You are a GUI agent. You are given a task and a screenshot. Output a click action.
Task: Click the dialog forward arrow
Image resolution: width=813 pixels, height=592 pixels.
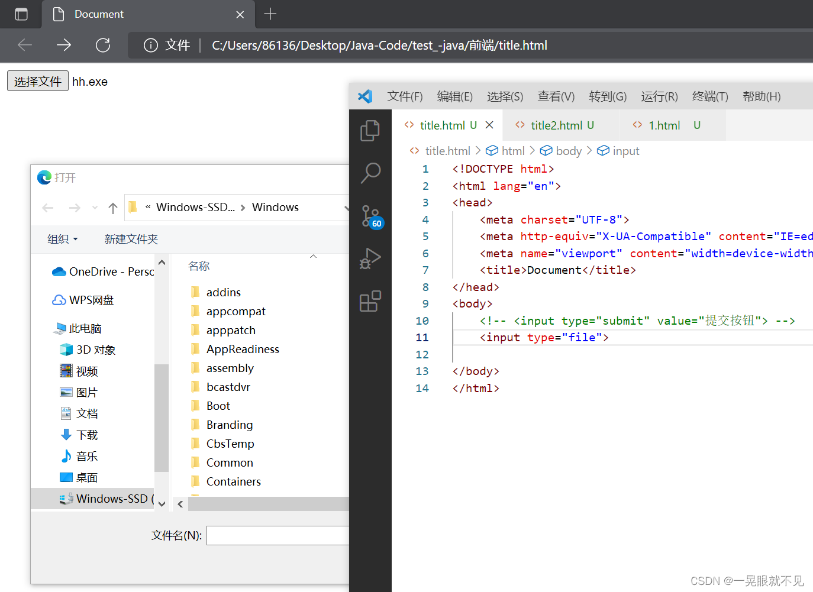tap(75, 208)
